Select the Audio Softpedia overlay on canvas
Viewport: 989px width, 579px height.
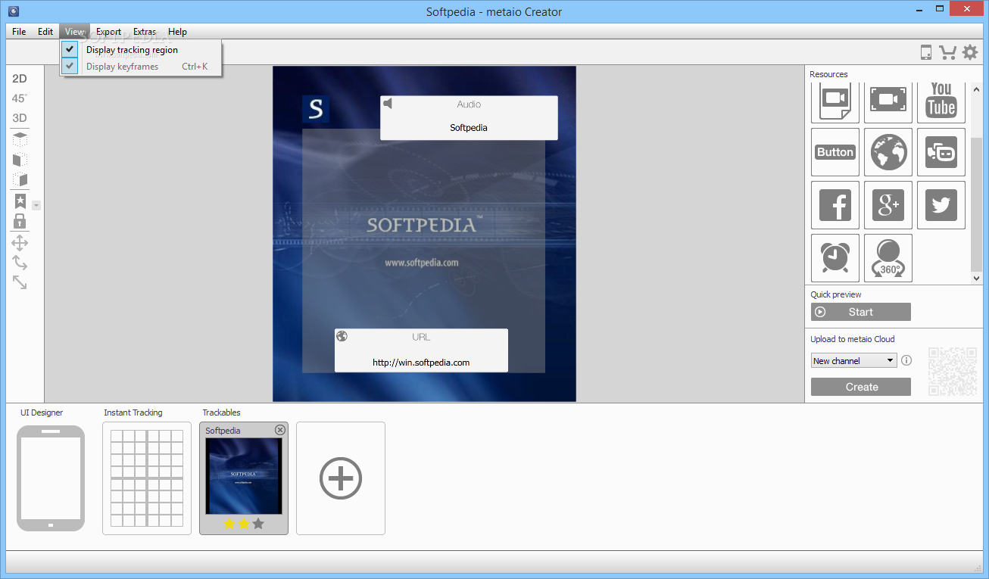pos(469,118)
